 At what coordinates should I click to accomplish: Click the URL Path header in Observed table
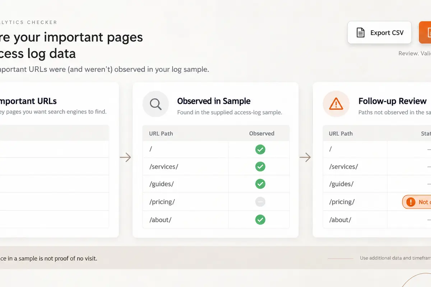[161, 133]
